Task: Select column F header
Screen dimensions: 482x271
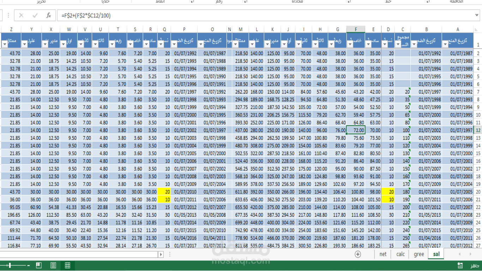Action: 356,29
